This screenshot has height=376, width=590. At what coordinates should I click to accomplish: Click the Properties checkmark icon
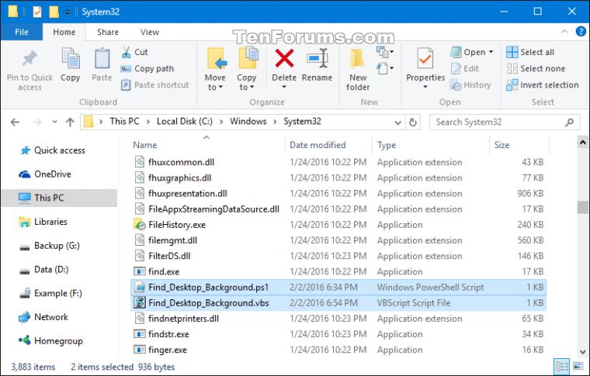[x=425, y=59]
